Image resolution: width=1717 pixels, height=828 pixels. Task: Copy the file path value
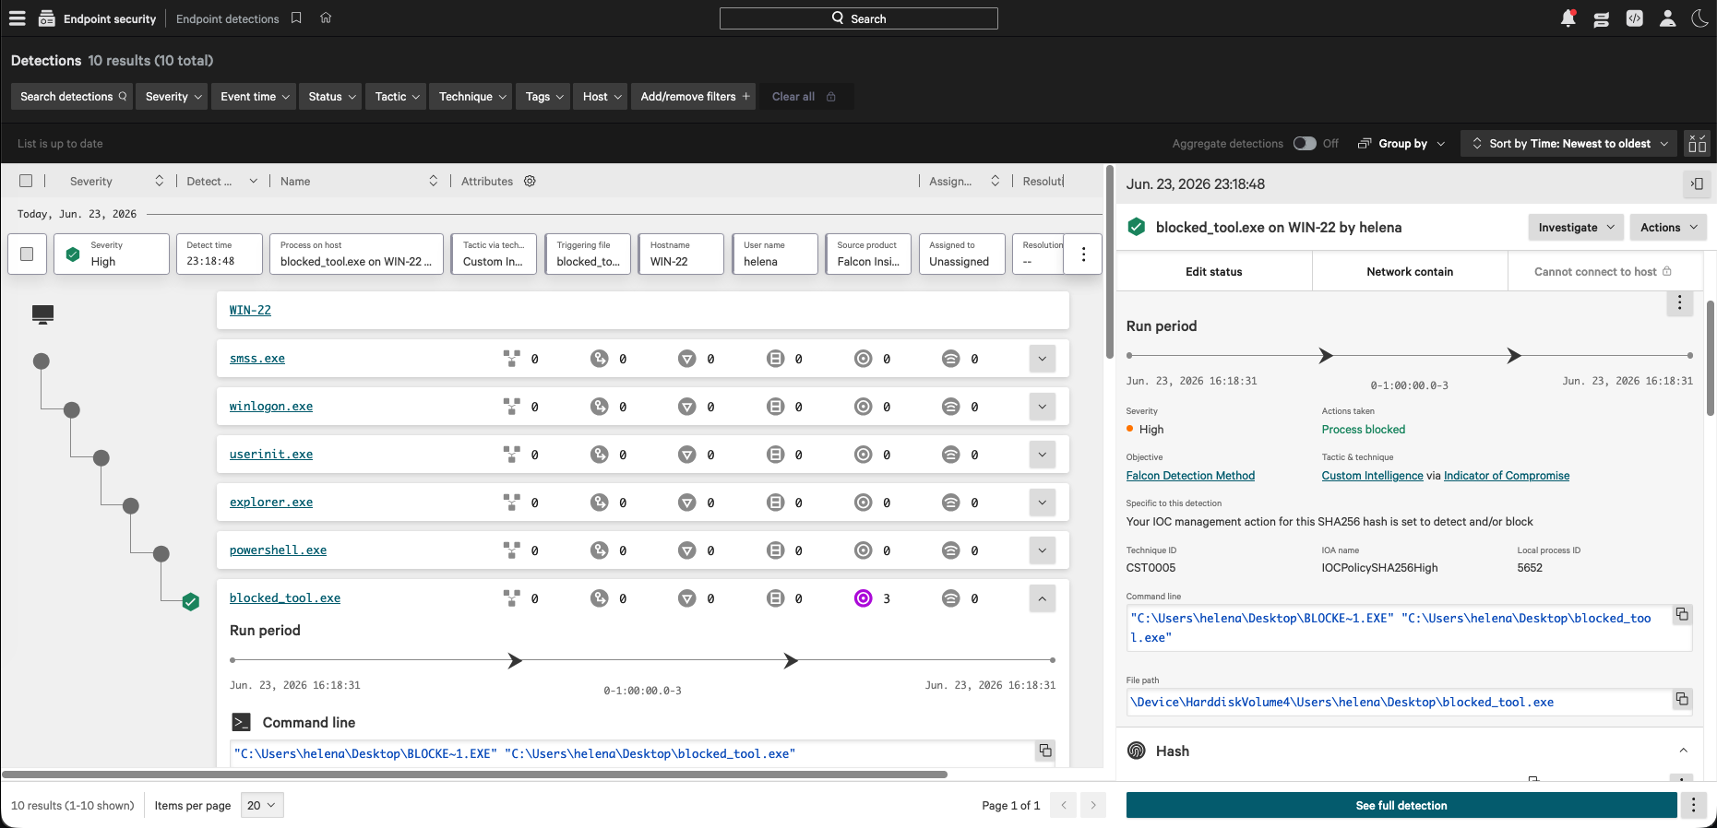(x=1682, y=700)
